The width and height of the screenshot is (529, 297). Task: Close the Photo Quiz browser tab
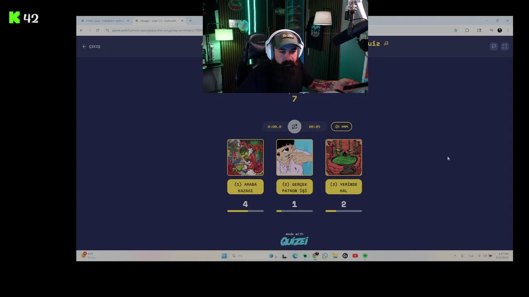(x=128, y=21)
